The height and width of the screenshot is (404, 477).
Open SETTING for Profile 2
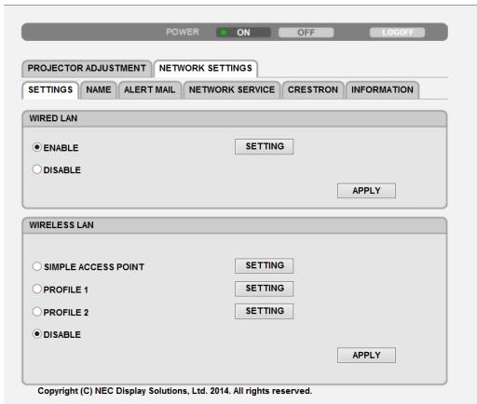(x=265, y=311)
